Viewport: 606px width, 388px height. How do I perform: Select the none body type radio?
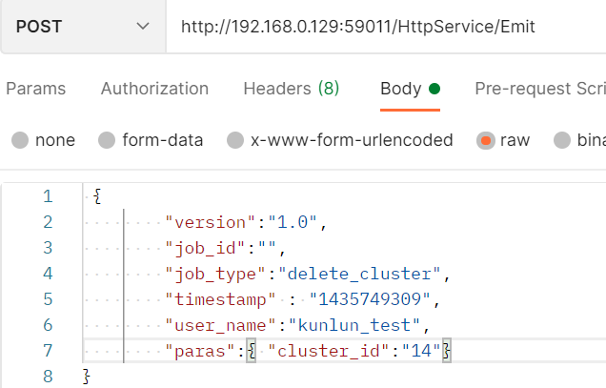point(20,140)
